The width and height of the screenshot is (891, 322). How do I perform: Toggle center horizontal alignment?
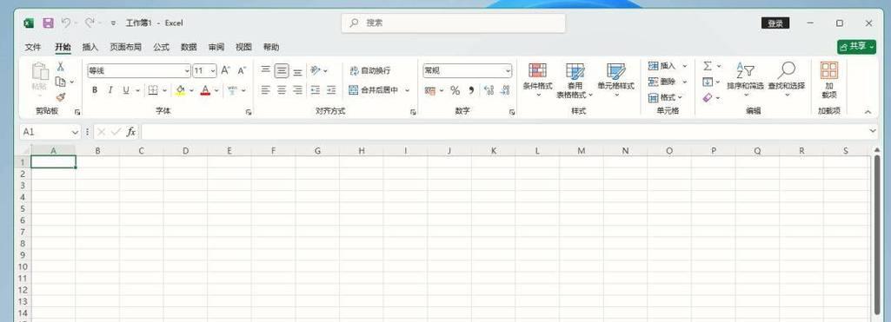pyautogui.click(x=282, y=89)
